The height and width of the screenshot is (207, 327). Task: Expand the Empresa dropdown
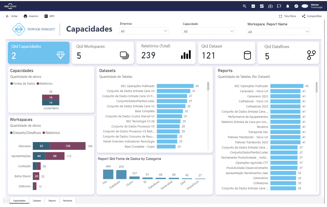click(x=144, y=31)
